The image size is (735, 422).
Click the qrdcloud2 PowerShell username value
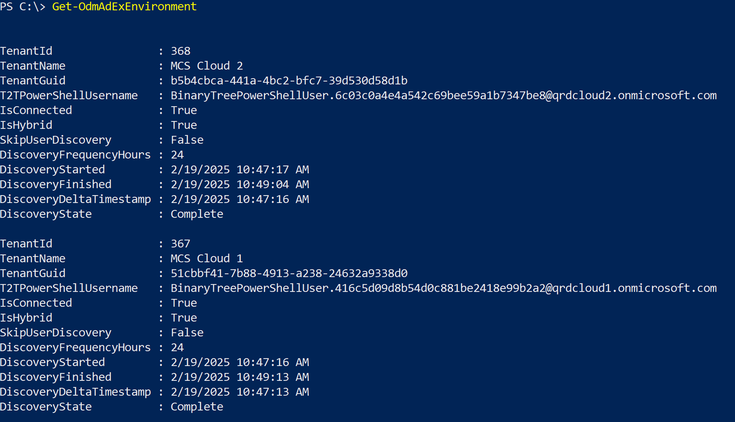pos(443,95)
